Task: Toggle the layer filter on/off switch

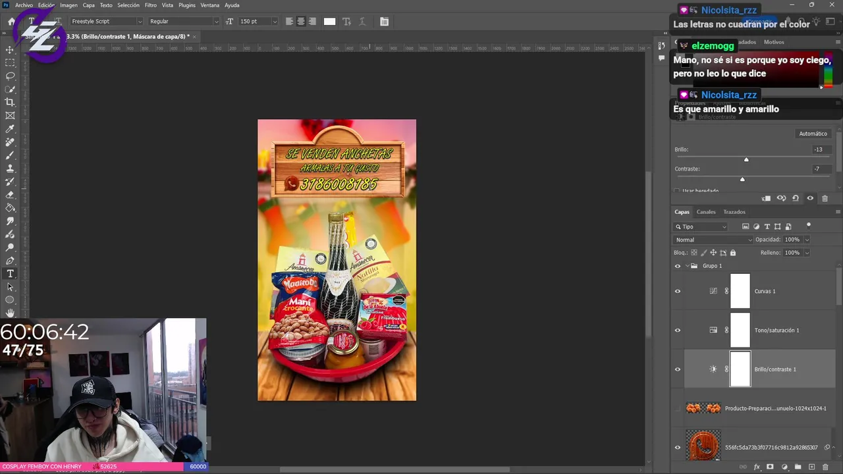Action: [809, 226]
